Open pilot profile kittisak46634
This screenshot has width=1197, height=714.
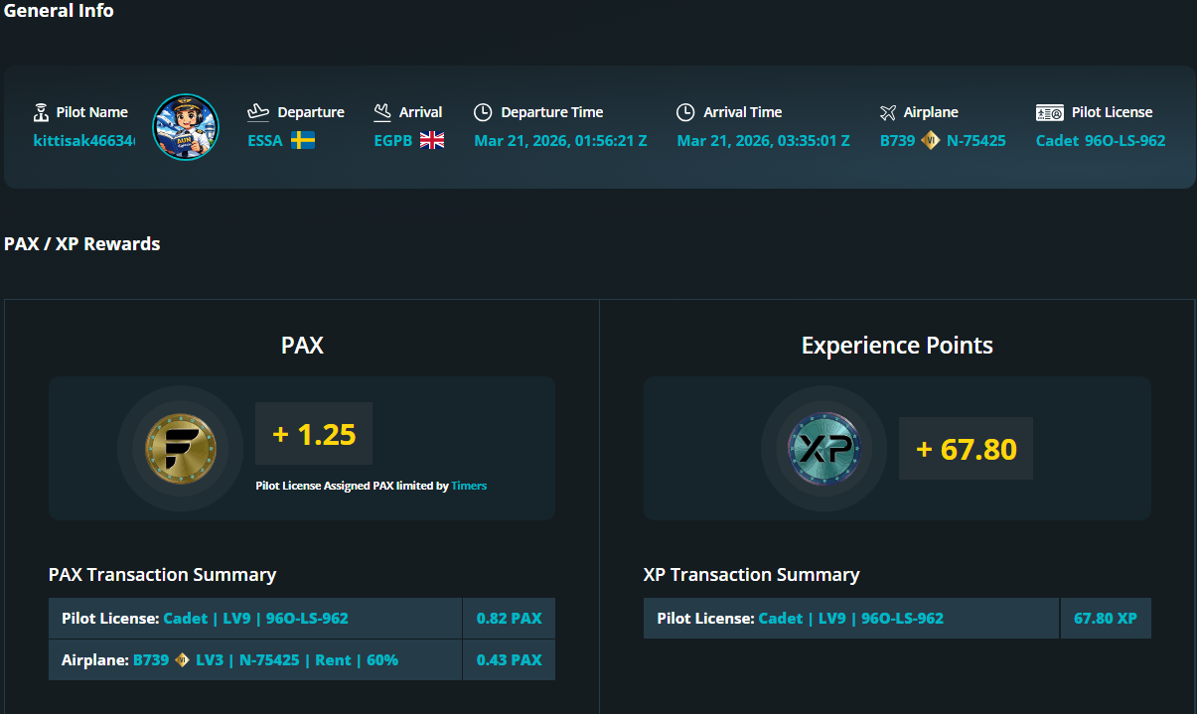tap(83, 140)
